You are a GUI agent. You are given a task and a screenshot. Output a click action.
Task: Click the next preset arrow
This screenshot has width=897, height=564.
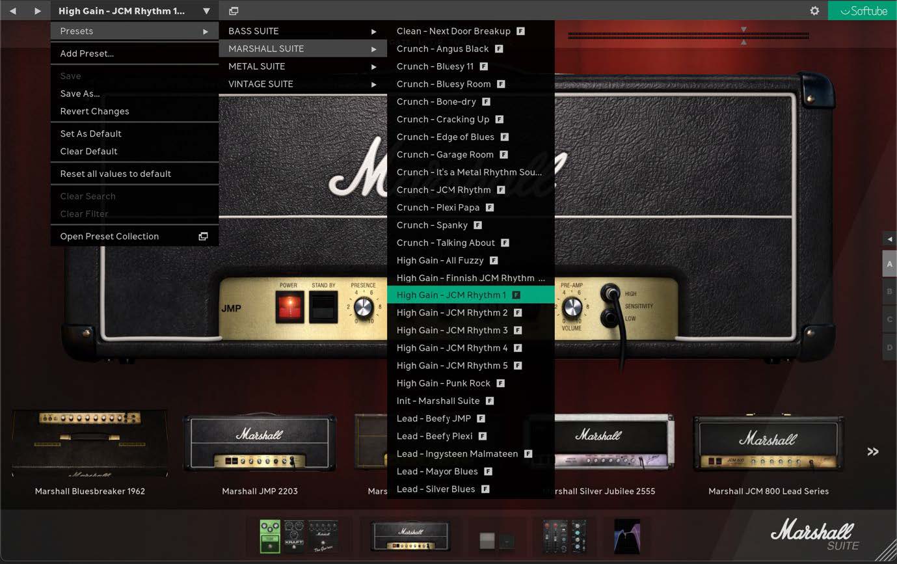37,10
